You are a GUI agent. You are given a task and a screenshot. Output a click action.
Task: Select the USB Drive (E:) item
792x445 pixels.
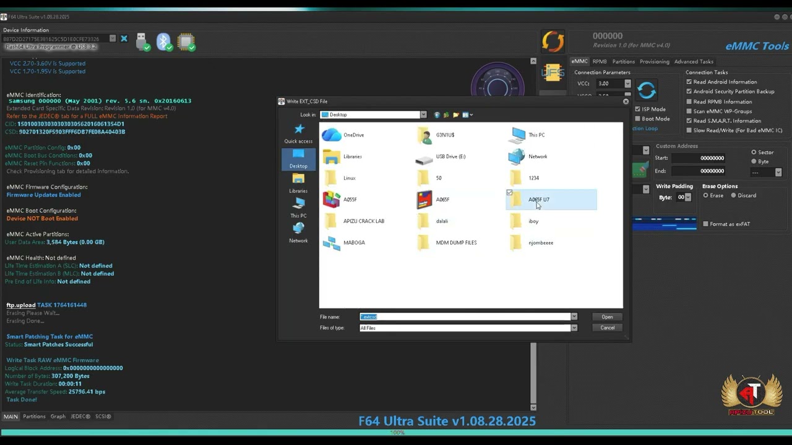441,156
